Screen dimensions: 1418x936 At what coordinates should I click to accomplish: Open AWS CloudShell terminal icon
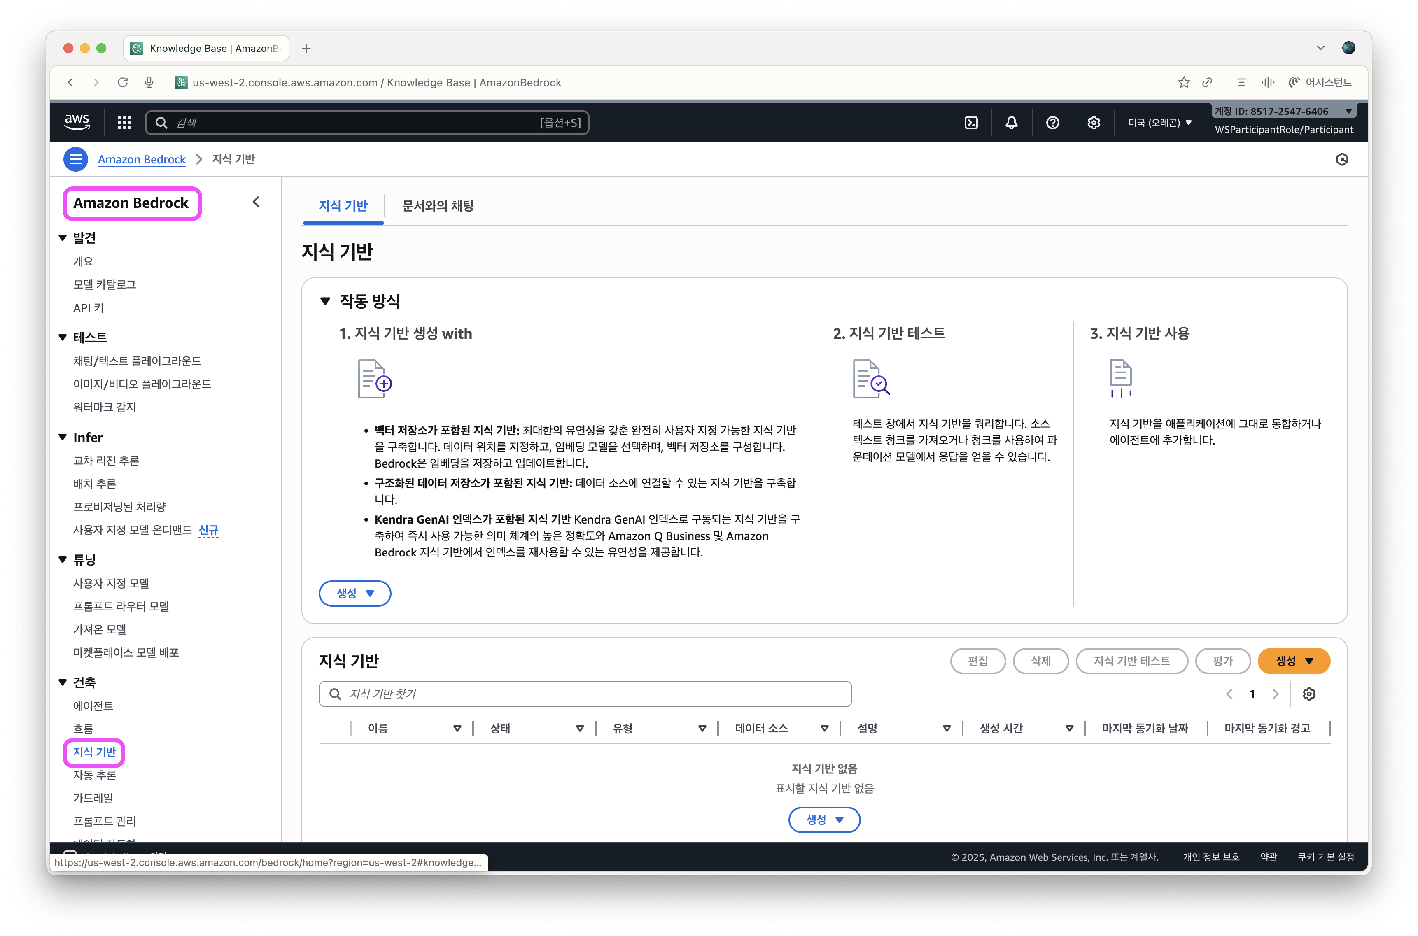pyautogui.click(x=971, y=122)
